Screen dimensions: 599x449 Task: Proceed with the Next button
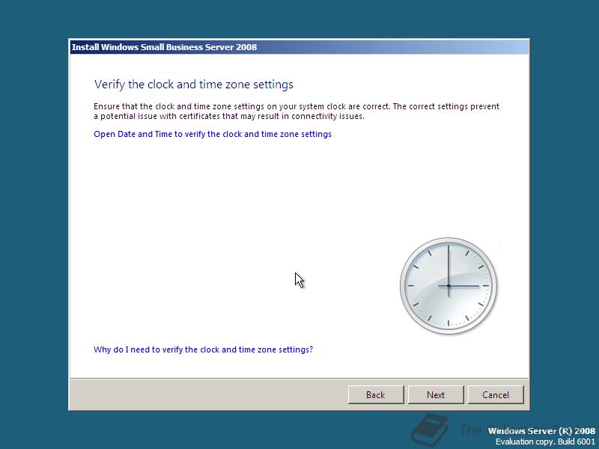(436, 394)
